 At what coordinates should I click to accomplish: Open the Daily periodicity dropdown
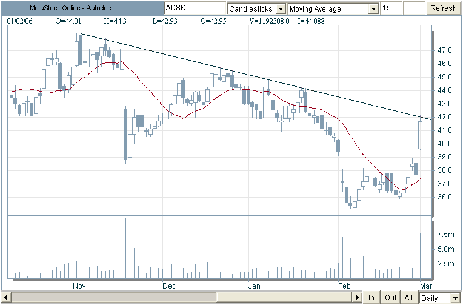coord(439,298)
